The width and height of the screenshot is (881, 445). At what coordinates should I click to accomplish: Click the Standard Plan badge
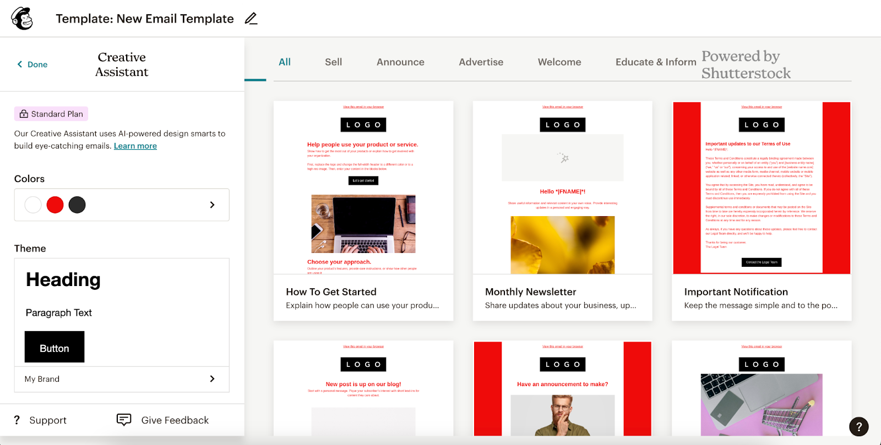click(51, 114)
